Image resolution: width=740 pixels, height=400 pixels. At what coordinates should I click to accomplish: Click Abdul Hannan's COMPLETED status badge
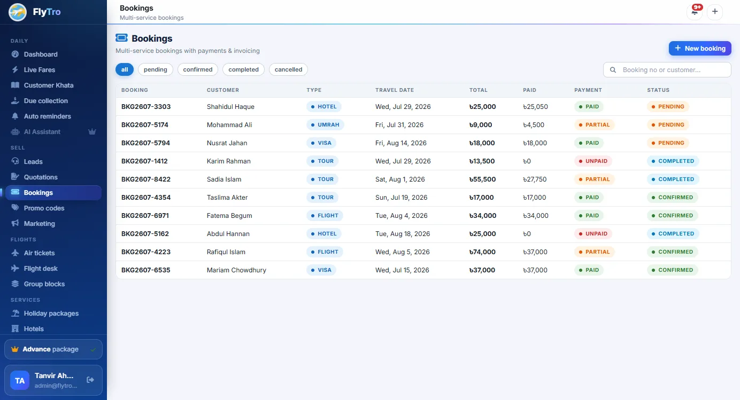(x=673, y=234)
